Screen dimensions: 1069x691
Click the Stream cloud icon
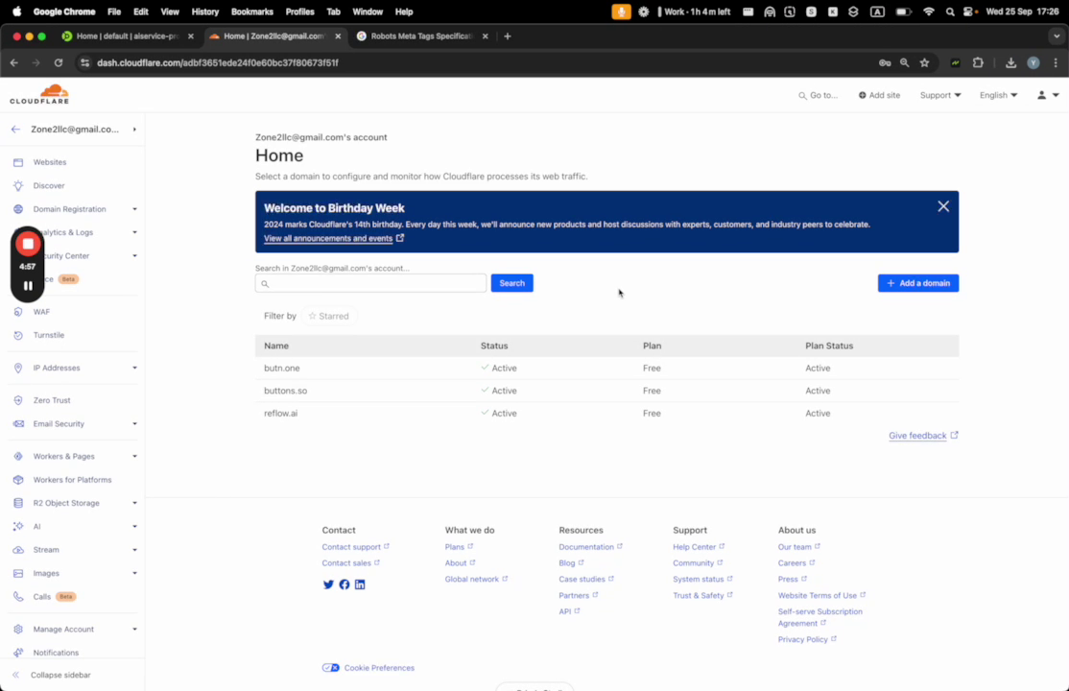18,550
